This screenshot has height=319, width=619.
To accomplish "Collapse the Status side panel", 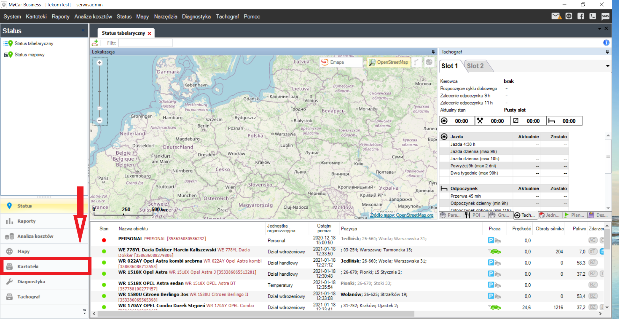I will click(83, 31).
